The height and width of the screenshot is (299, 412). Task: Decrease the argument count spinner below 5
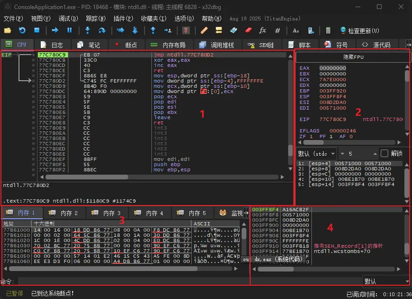click(x=342, y=153)
